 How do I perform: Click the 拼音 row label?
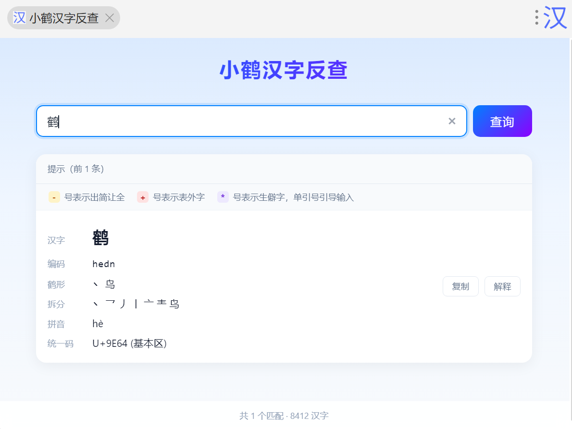pos(56,324)
